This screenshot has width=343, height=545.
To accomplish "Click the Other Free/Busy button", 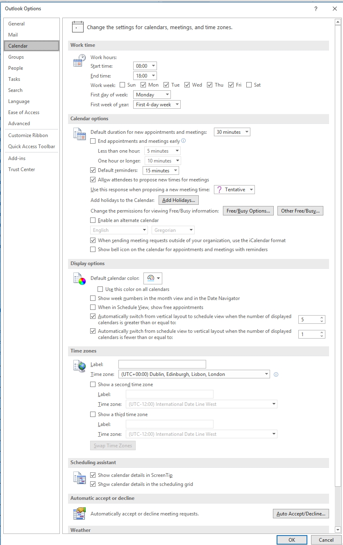I will point(300,211).
